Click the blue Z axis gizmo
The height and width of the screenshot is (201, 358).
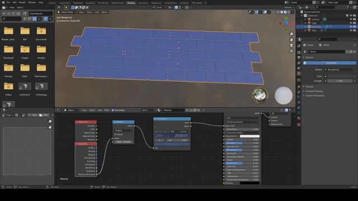point(286,22)
